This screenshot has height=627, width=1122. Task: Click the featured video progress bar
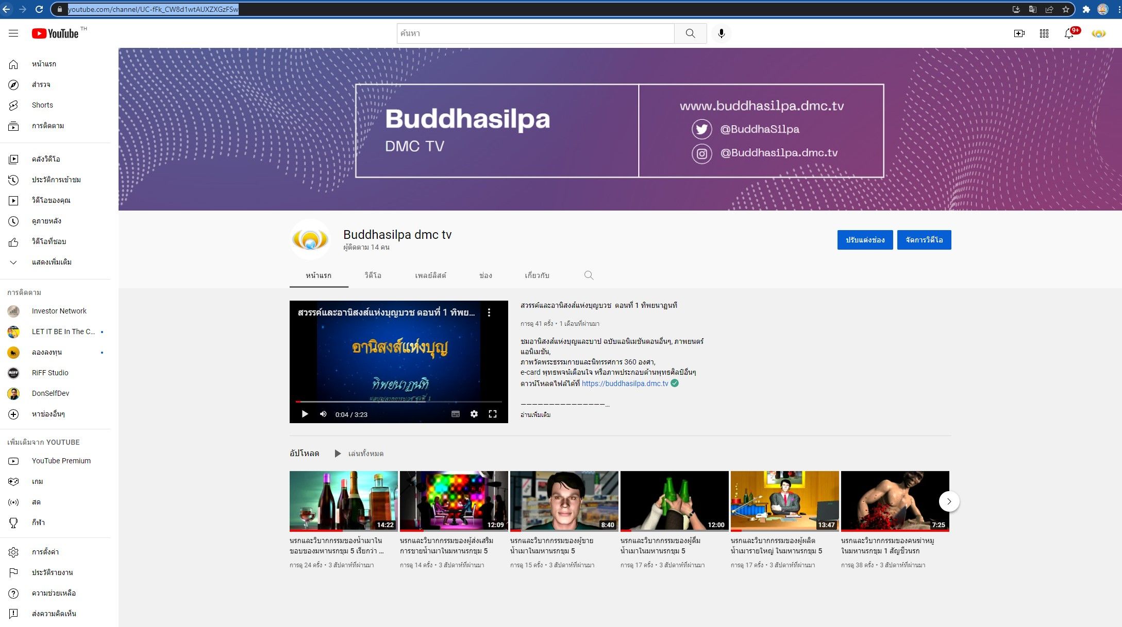398,402
